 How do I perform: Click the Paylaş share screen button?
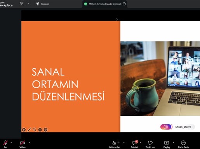[x=167, y=144]
